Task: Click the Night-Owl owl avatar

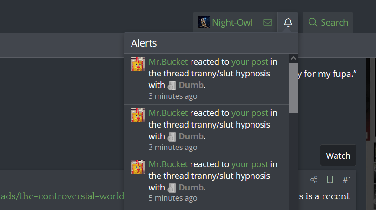Action: pyautogui.click(x=204, y=22)
